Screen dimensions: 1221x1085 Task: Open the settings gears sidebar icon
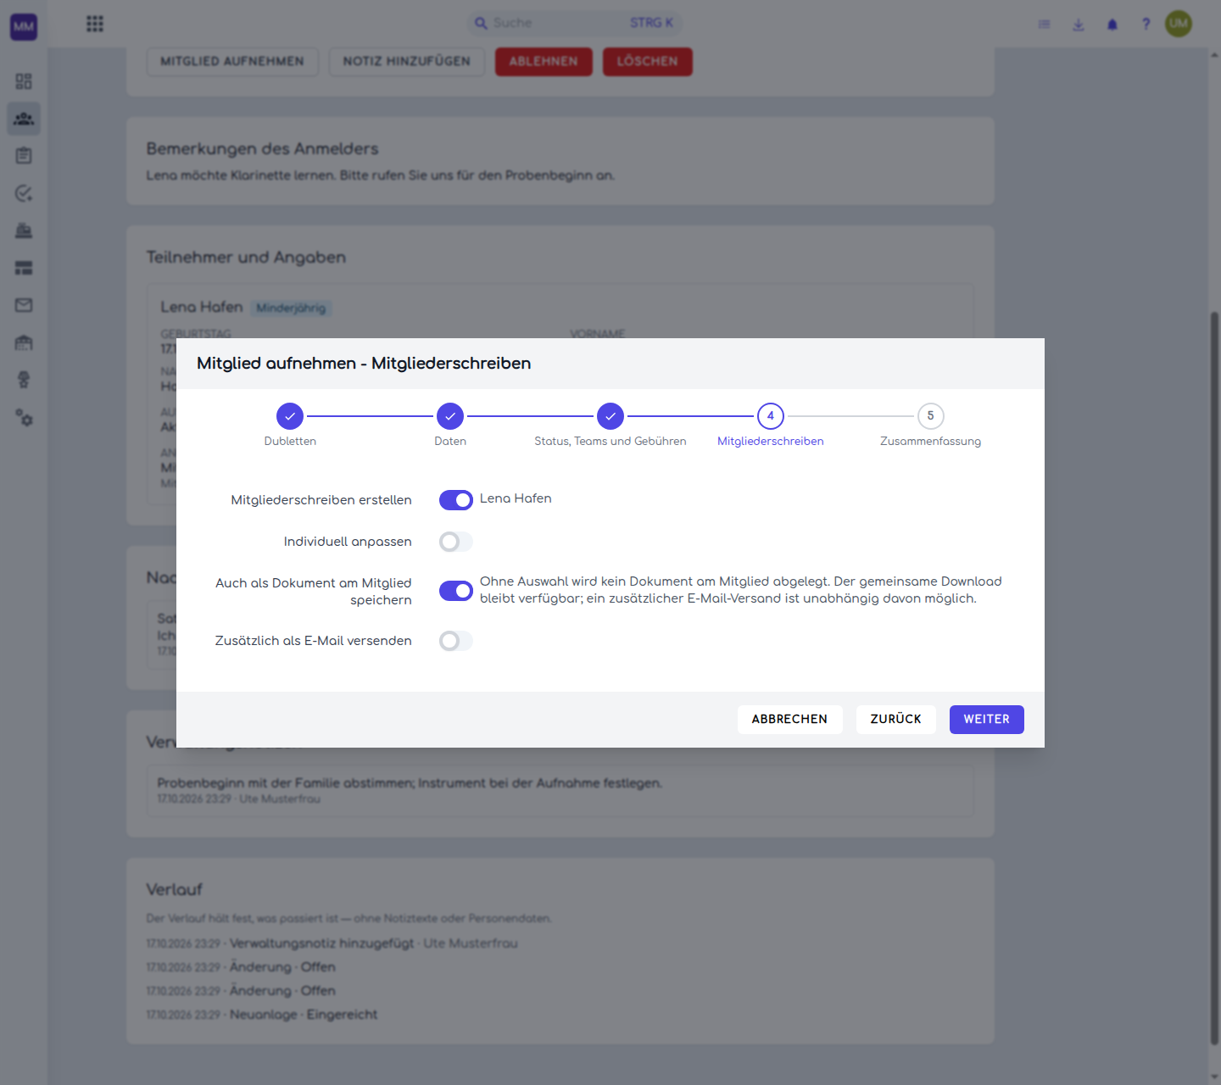tap(24, 418)
